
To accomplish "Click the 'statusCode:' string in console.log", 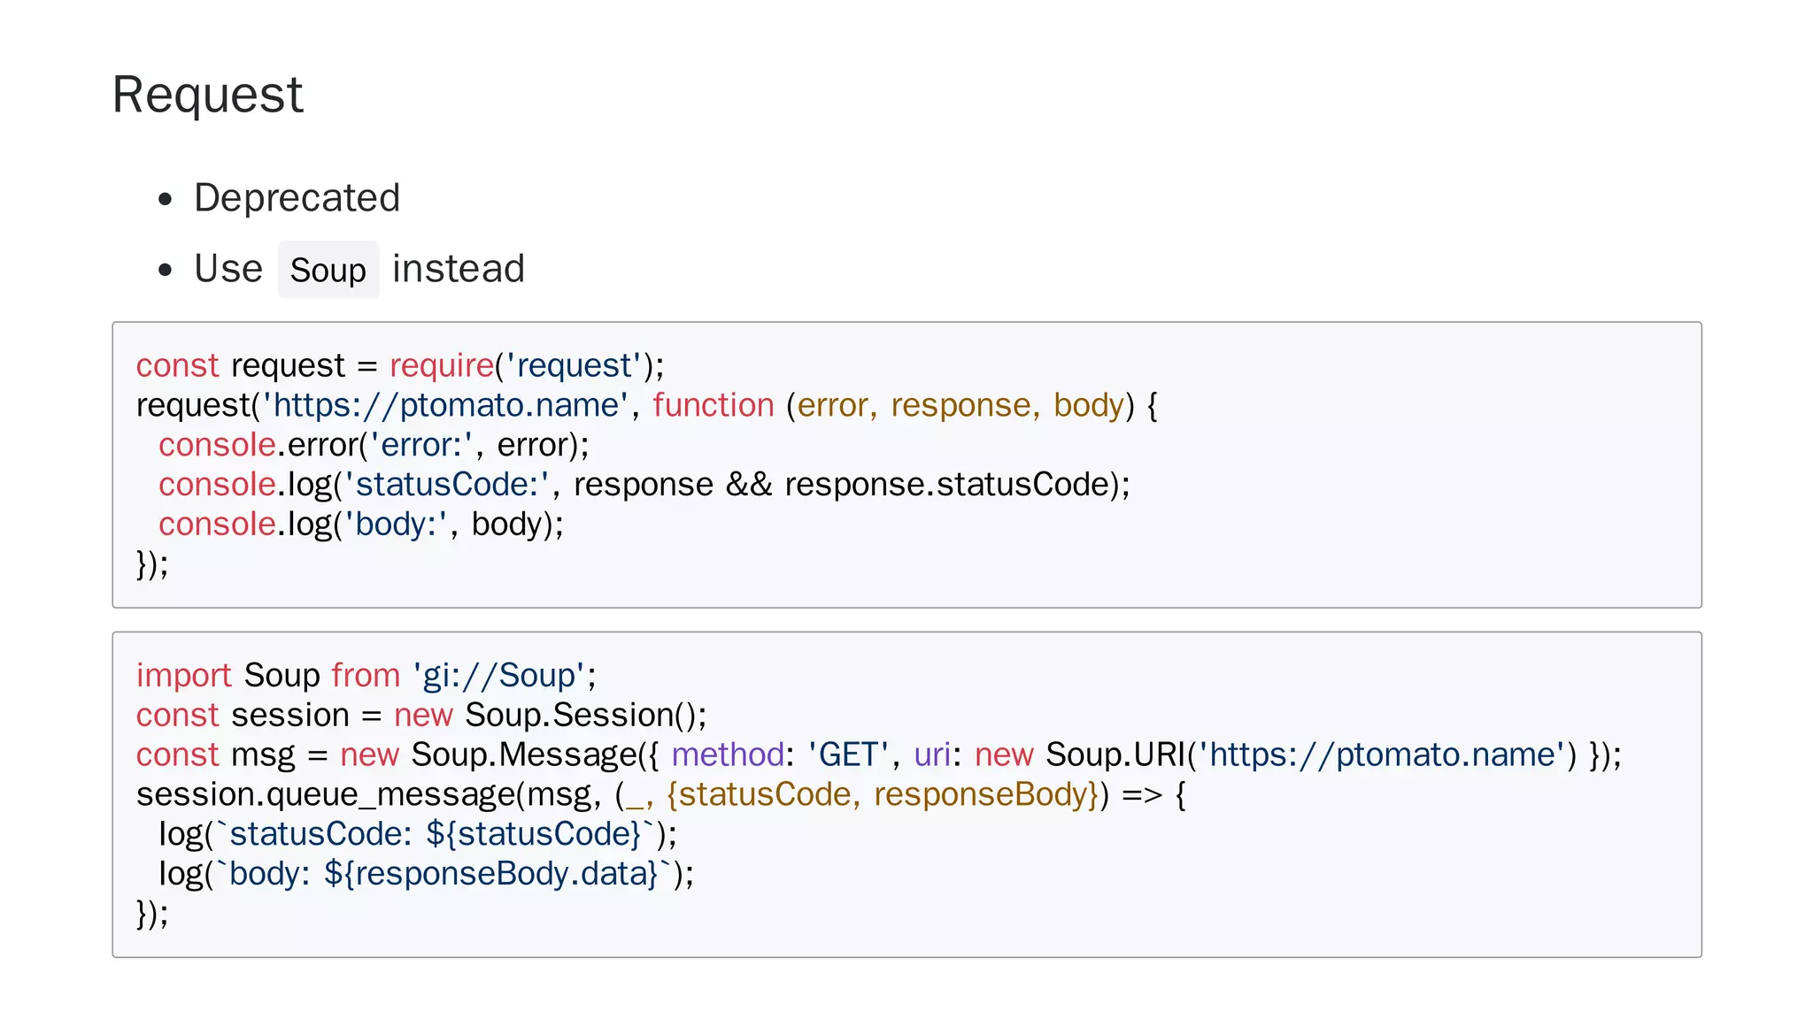I will click(x=446, y=485).
